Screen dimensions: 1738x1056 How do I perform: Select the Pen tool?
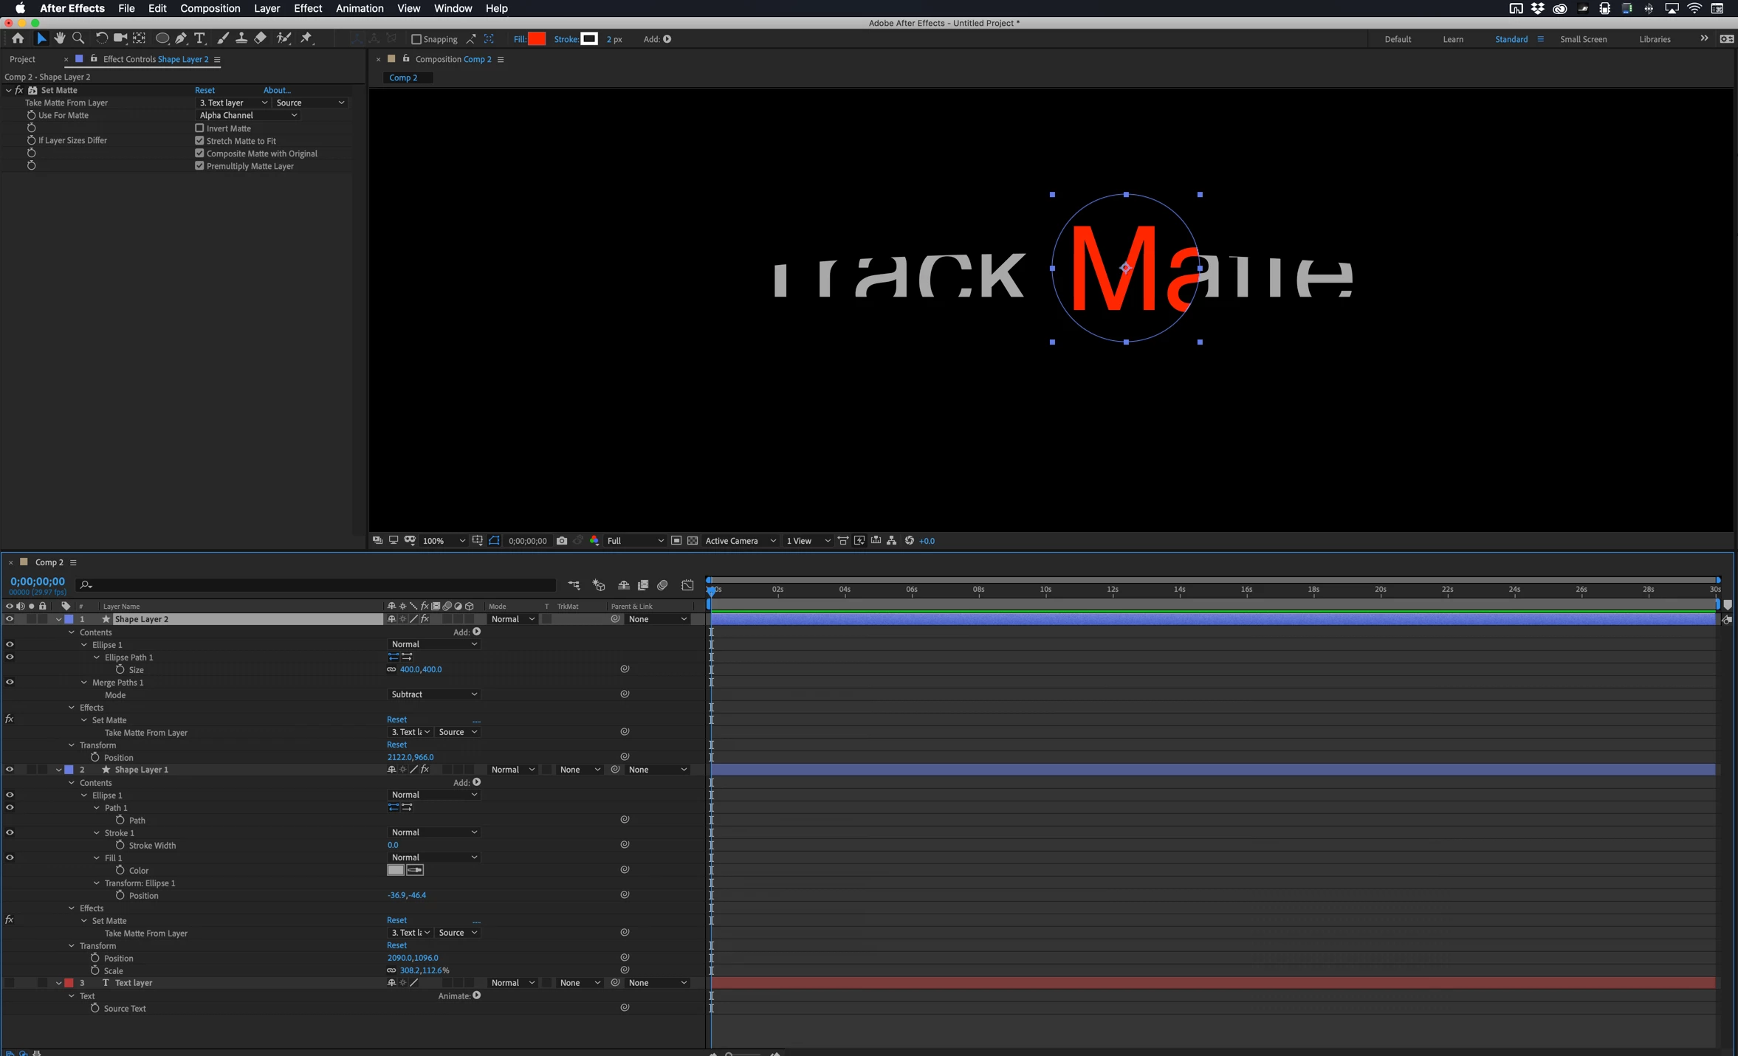coord(181,38)
